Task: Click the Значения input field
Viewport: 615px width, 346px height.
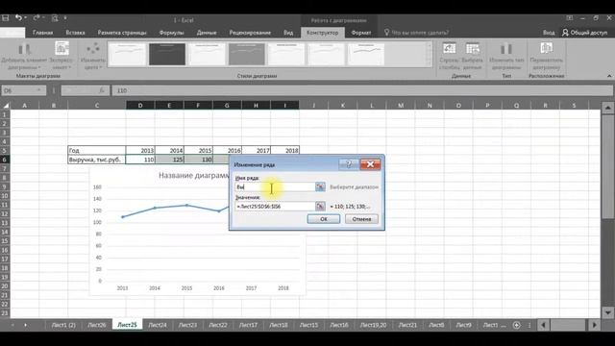Action: point(275,206)
